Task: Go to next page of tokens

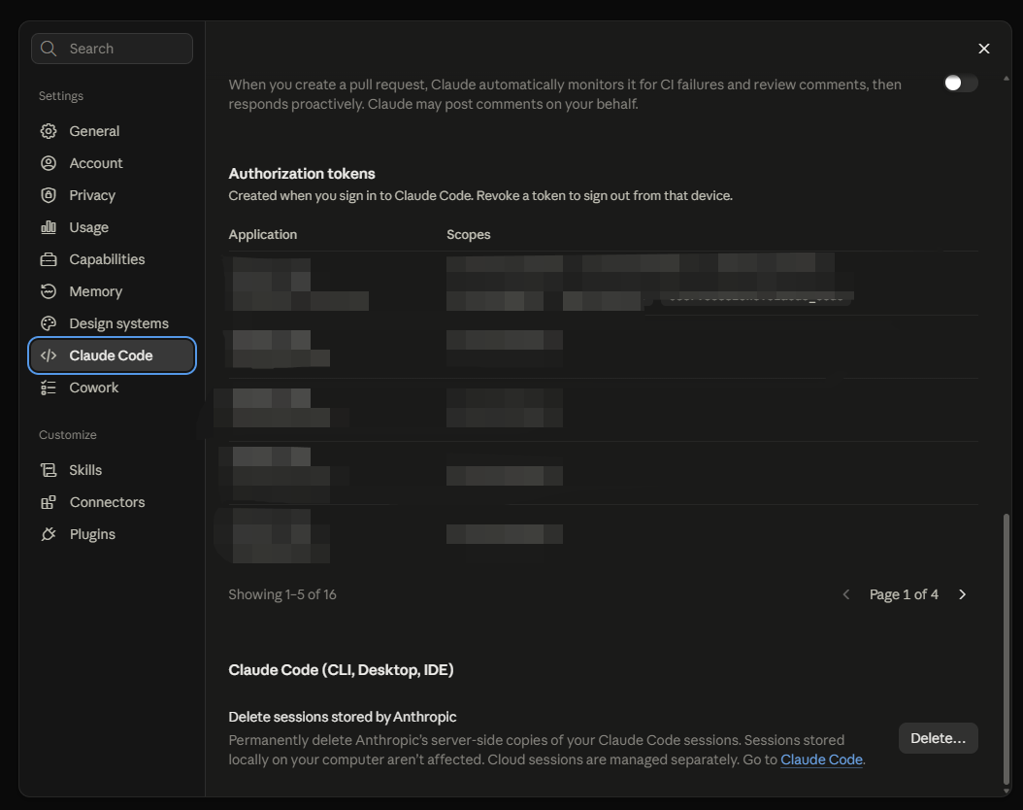Action: pyautogui.click(x=962, y=594)
